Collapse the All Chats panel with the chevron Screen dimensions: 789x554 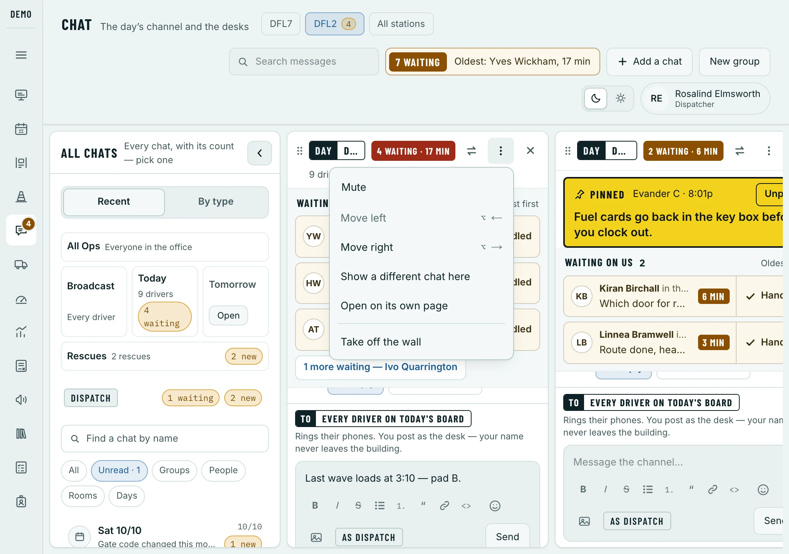coord(260,153)
